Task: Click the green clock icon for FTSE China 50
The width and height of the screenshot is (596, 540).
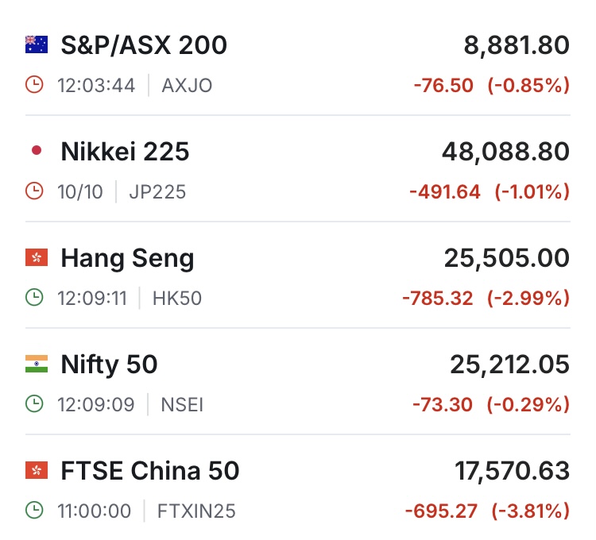Action: (34, 511)
